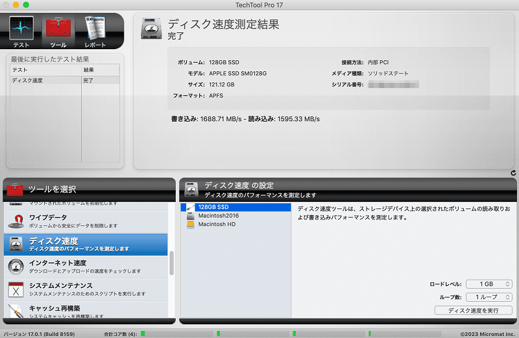Click the 128GB SSD volume icon

tap(190, 207)
